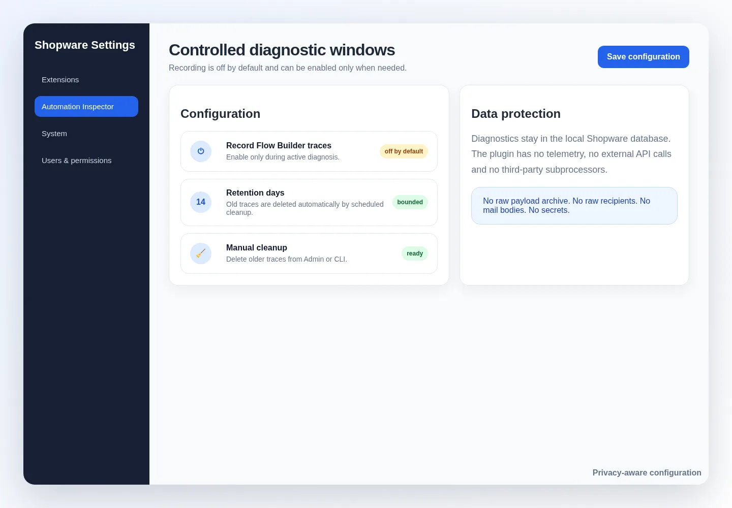Image resolution: width=732 pixels, height=508 pixels.
Task: Click 'Enable only during active diagnosis.' text
Action: click(x=283, y=157)
